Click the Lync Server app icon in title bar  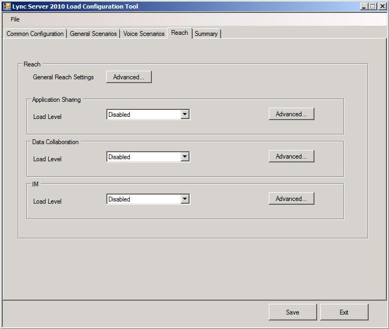point(6,6)
